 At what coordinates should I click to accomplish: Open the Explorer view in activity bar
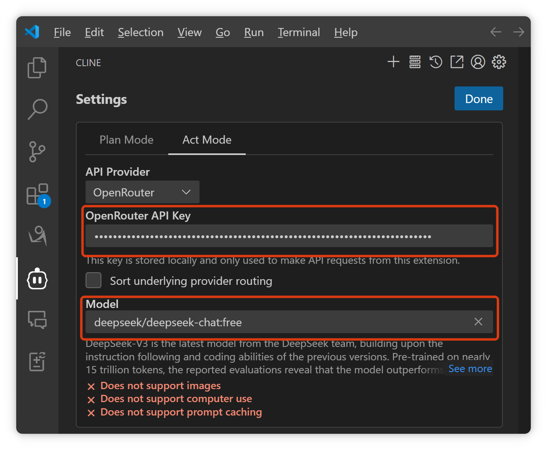(x=37, y=67)
